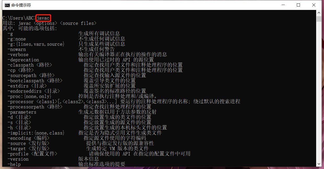The width and height of the screenshot is (324, 169).
Task: Click the highlighted javac command text
Action: pyautogui.click(x=43, y=18)
